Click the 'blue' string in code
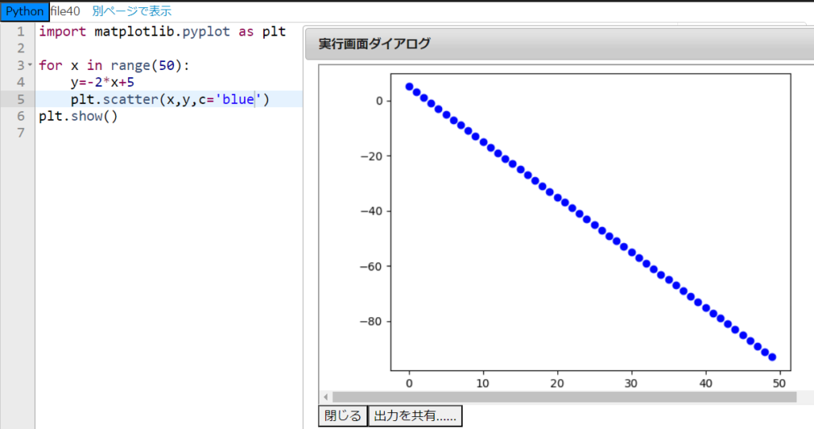The image size is (814, 429). [238, 99]
